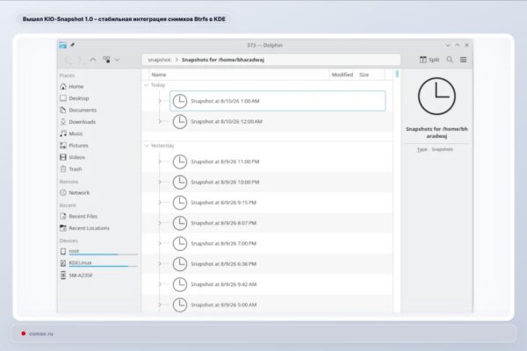Click clock icon of 8/9/26 9:42 AM snapshot

180,285
